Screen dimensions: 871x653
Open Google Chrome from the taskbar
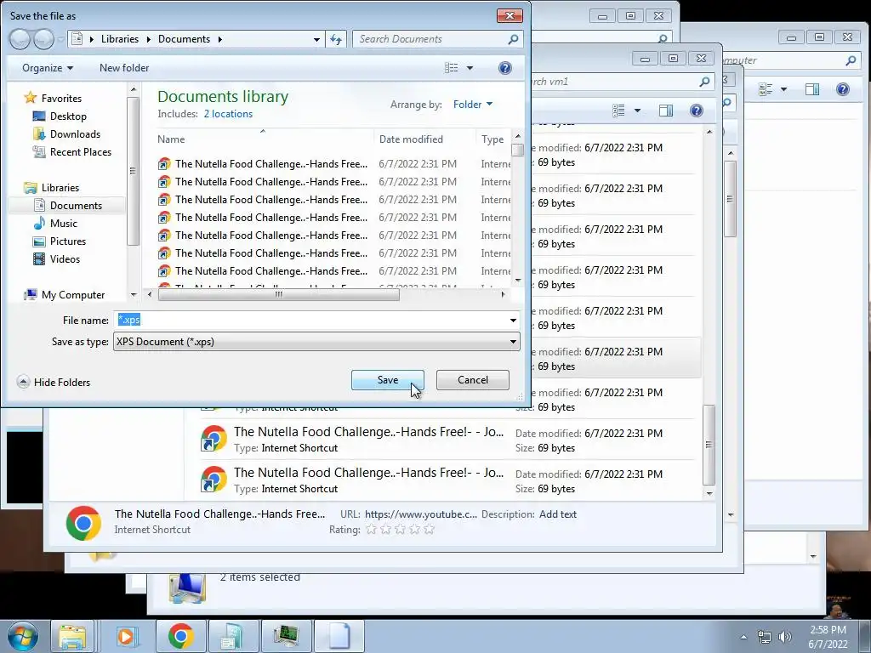pyautogui.click(x=180, y=636)
